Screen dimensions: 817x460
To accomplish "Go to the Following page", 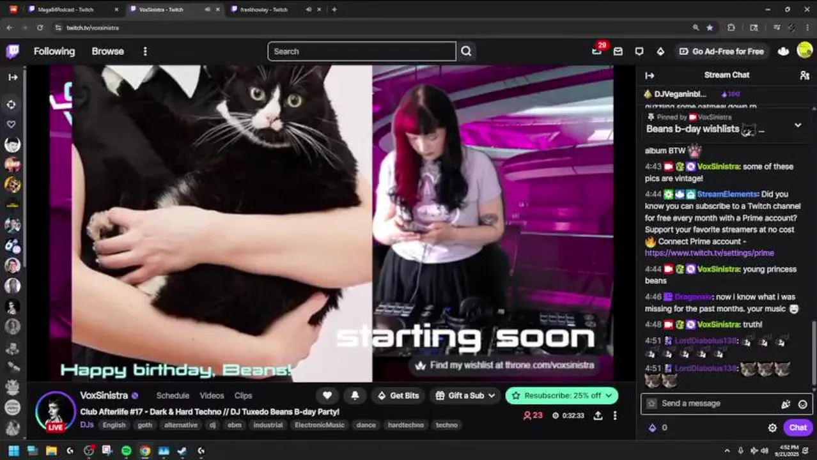I will click(x=54, y=51).
